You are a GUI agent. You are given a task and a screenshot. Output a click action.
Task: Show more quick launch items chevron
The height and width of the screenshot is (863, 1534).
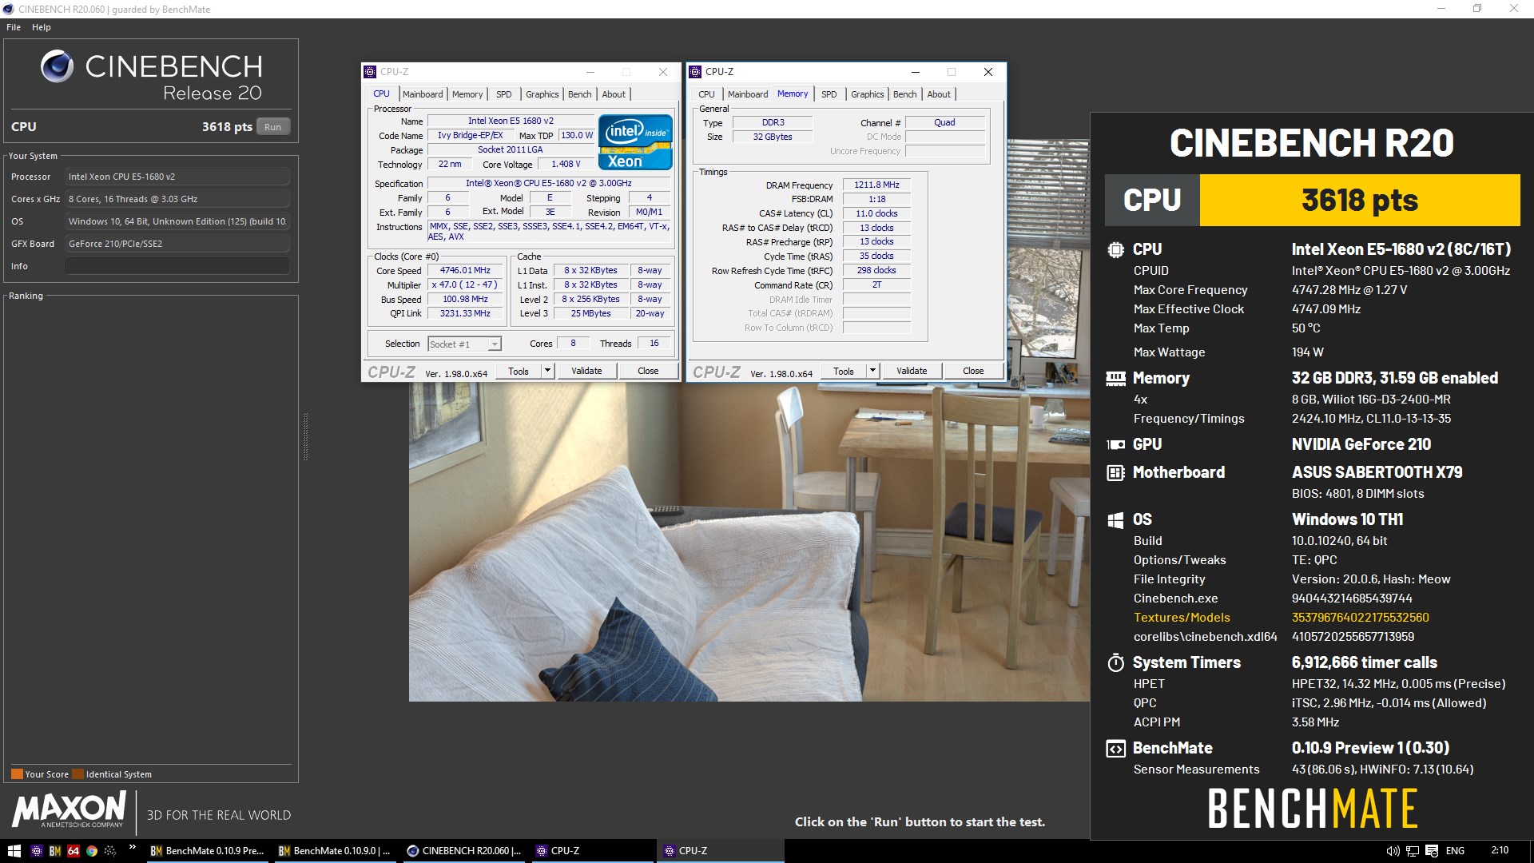tap(132, 847)
